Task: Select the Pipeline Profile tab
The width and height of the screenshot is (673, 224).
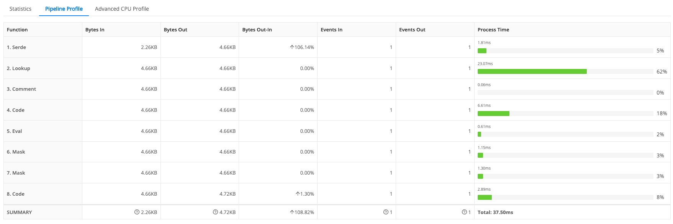Action: coord(64,9)
